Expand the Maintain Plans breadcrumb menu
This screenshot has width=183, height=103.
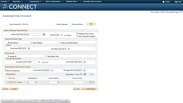coord(72,1)
